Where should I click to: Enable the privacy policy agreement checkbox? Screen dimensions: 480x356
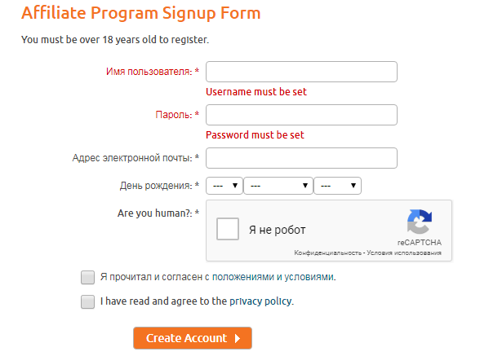(x=87, y=301)
